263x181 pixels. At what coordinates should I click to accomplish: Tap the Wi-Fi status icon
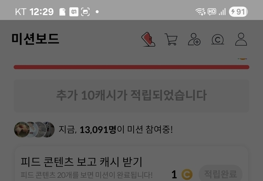pyautogui.click(x=201, y=12)
